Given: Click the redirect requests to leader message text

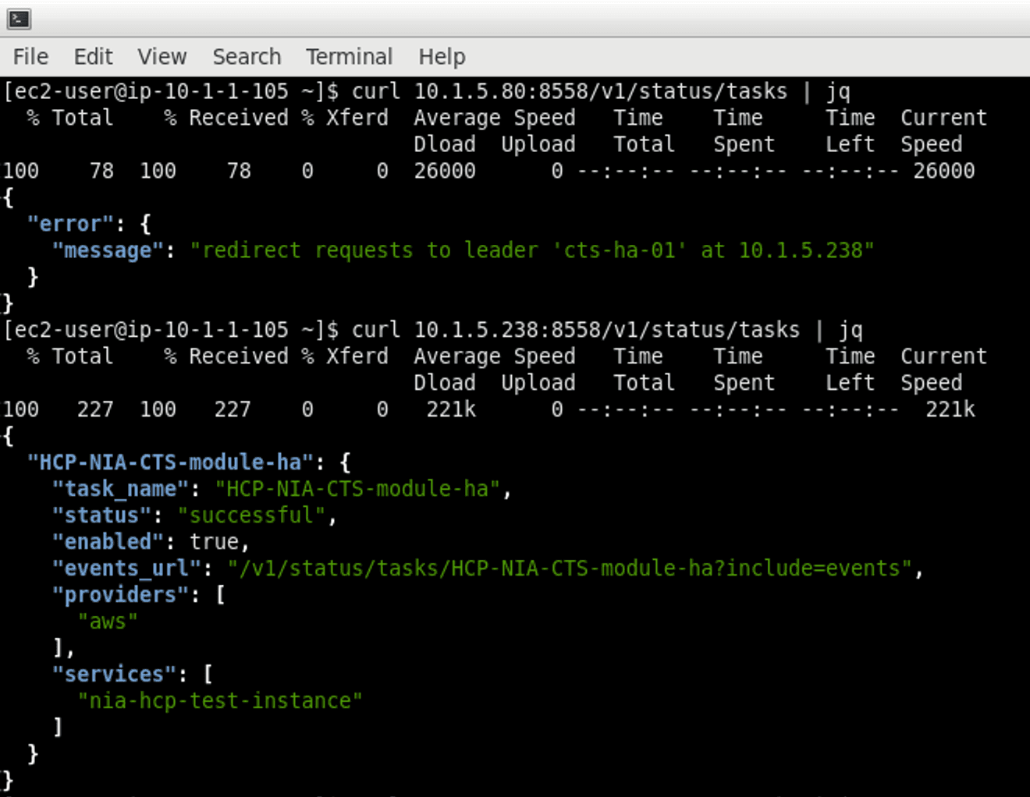Looking at the screenshot, I should pos(531,251).
